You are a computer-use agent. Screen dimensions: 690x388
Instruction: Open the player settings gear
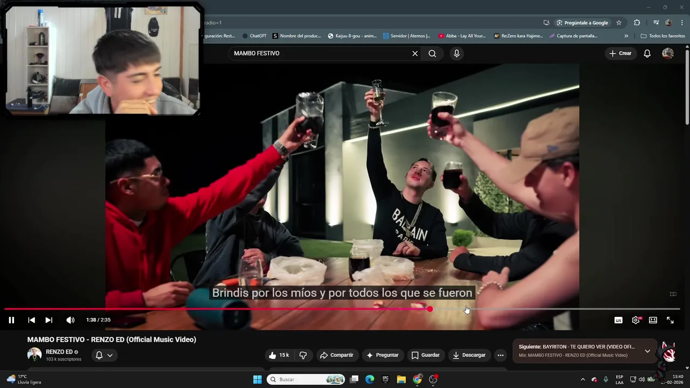(x=636, y=320)
